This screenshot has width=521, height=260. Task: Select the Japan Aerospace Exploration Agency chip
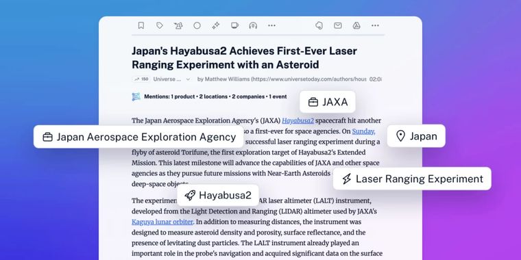[x=139, y=137]
